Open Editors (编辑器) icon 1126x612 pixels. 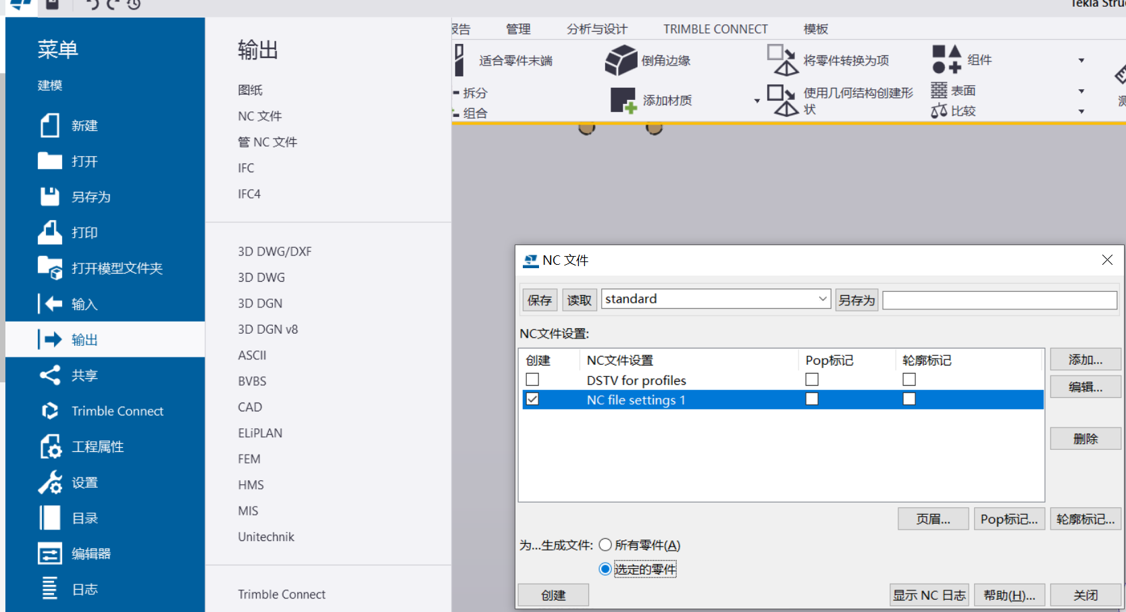[50, 554]
